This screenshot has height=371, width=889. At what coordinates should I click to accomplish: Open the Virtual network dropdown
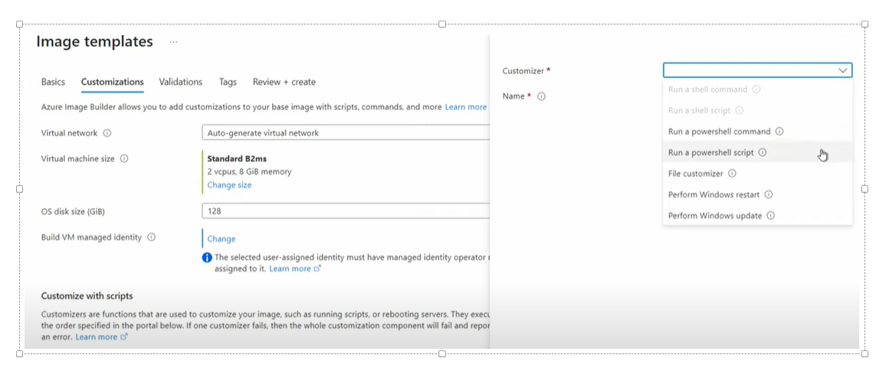(x=346, y=133)
